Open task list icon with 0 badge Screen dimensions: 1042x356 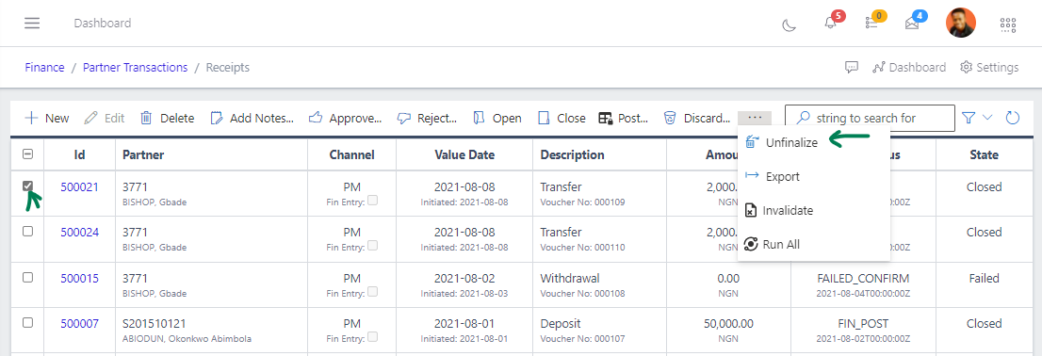pos(871,23)
